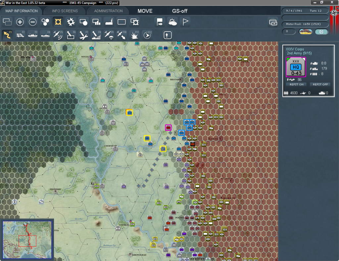339x261 pixels.
Task: Click the tank picture button below Motor Pool
Action: tap(305, 32)
